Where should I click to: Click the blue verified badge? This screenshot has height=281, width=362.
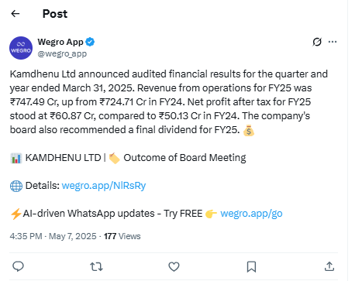click(x=90, y=42)
